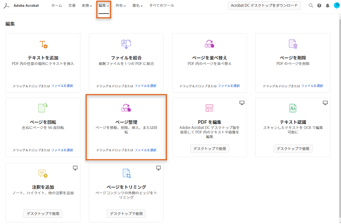Switch to the ホーム menu item
This screenshot has width=341, height=224.
pos(57,5)
